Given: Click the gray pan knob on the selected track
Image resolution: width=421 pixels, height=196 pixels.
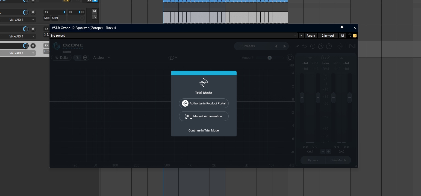Looking at the screenshot, I should click(x=33, y=46).
